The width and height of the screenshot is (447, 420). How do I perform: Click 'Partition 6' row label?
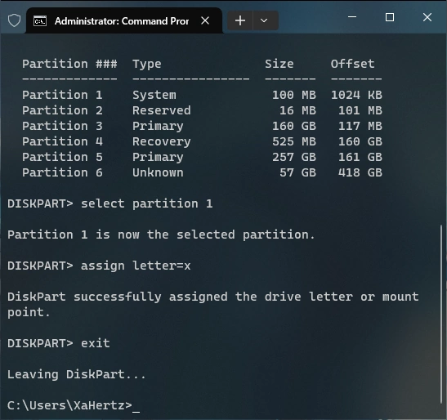point(62,172)
